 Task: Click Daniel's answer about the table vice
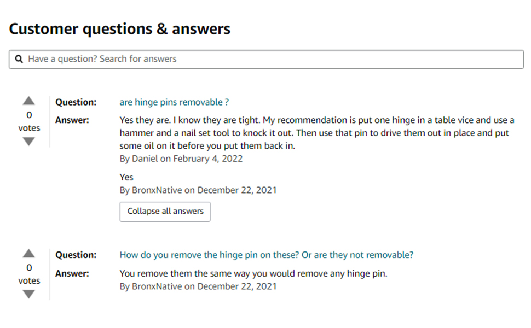pos(316,133)
